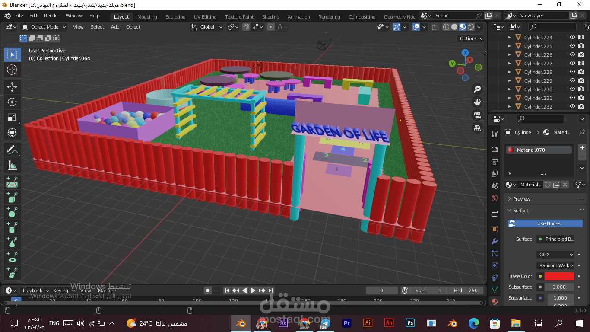This screenshot has width=590, height=332.
Task: Open the File menu
Action: (x=19, y=16)
